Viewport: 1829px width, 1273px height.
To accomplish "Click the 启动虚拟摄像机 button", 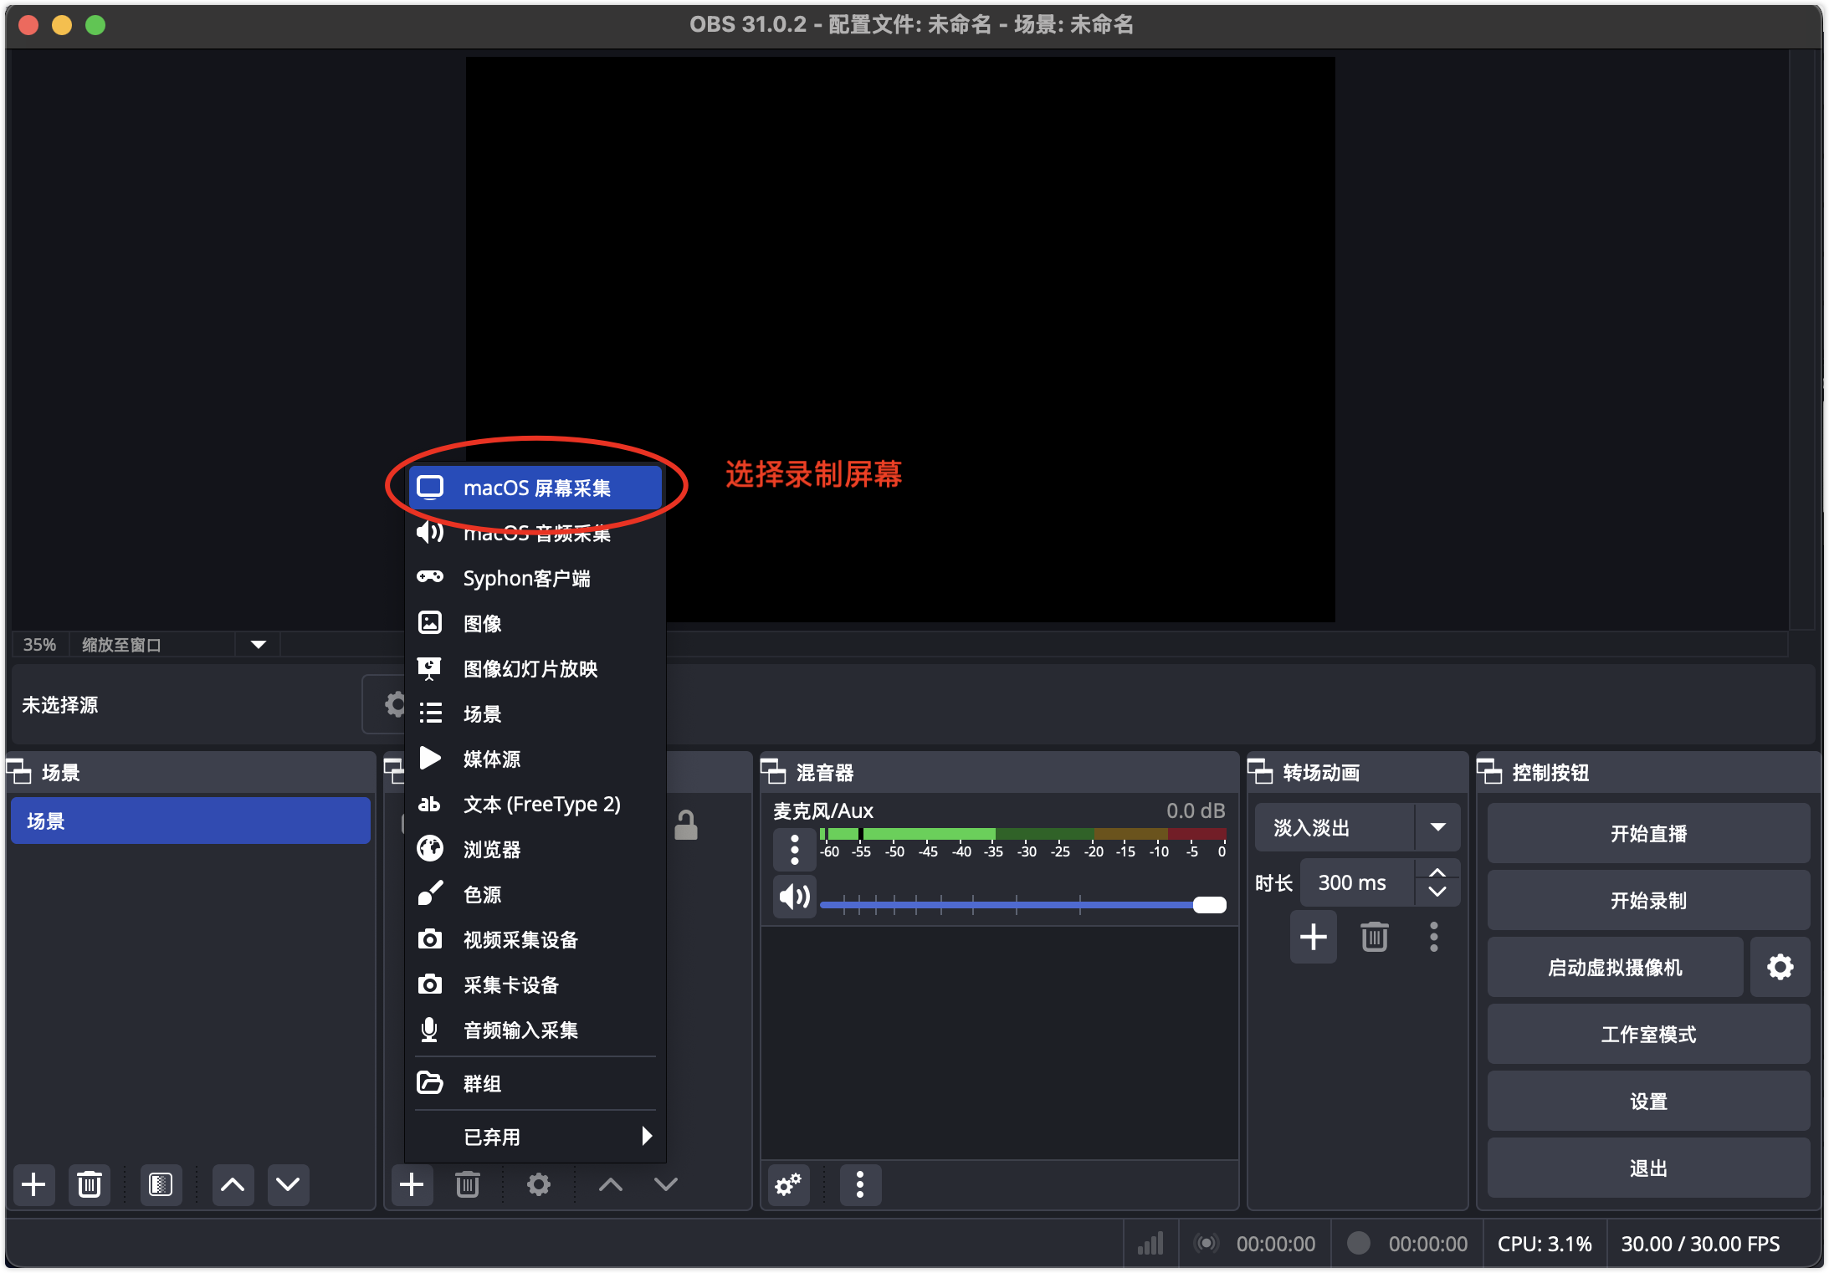I will coord(1615,967).
